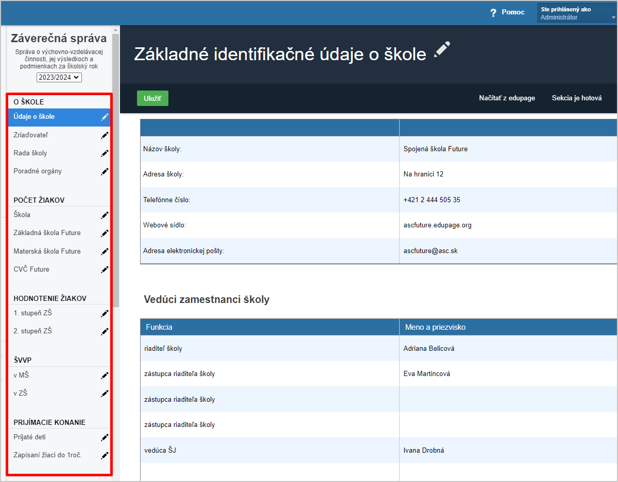Viewport: 618px width, 482px height.
Task: Click the Meno a priezvisko column header
Action: (x=508, y=327)
